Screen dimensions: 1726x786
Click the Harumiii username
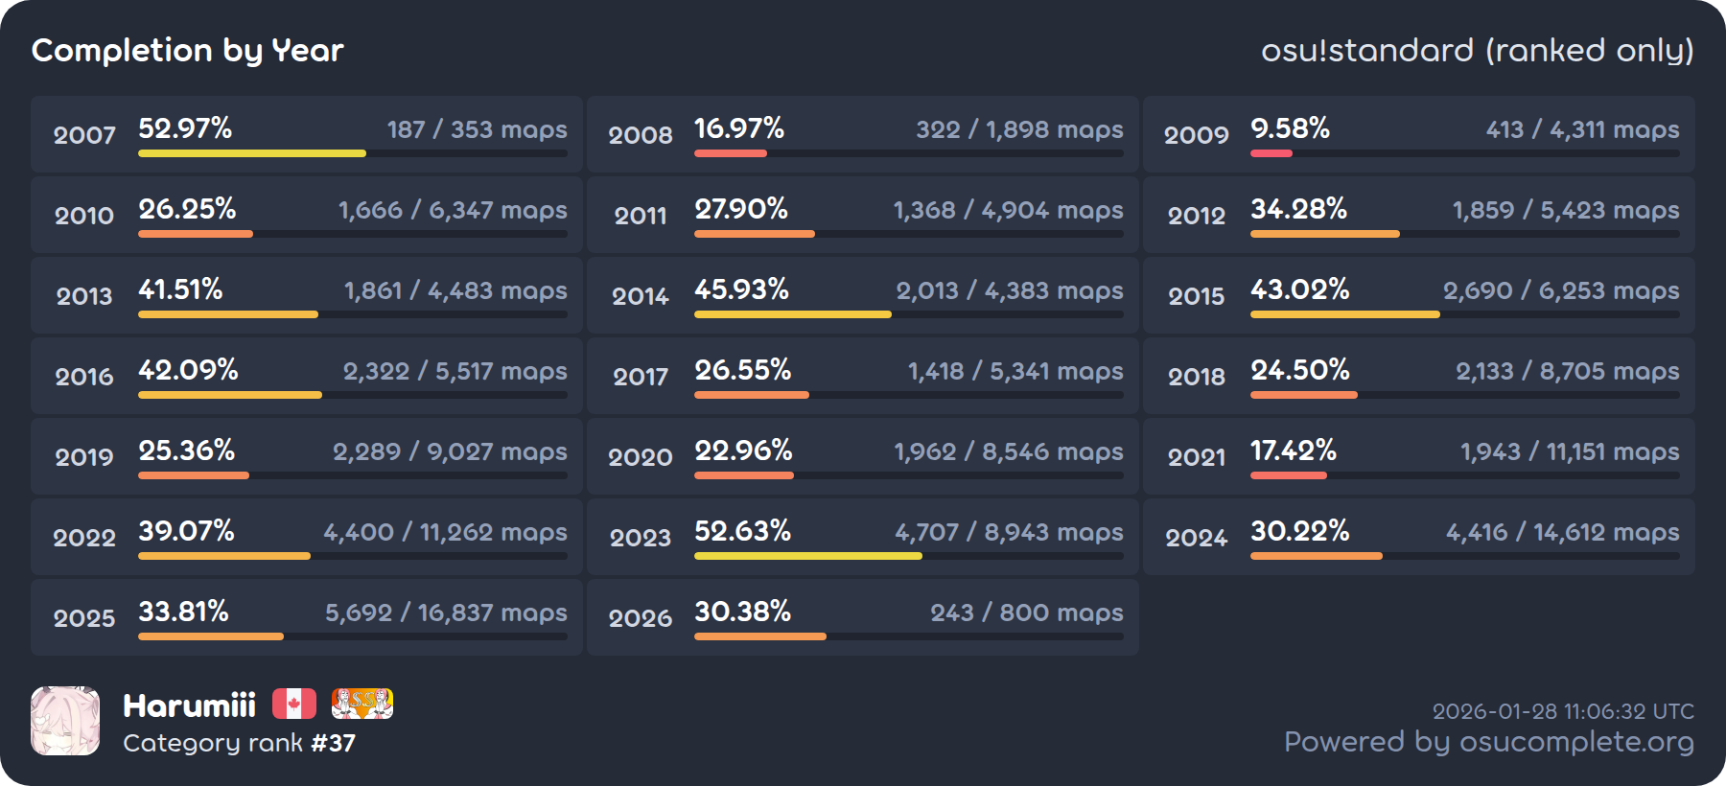(189, 705)
